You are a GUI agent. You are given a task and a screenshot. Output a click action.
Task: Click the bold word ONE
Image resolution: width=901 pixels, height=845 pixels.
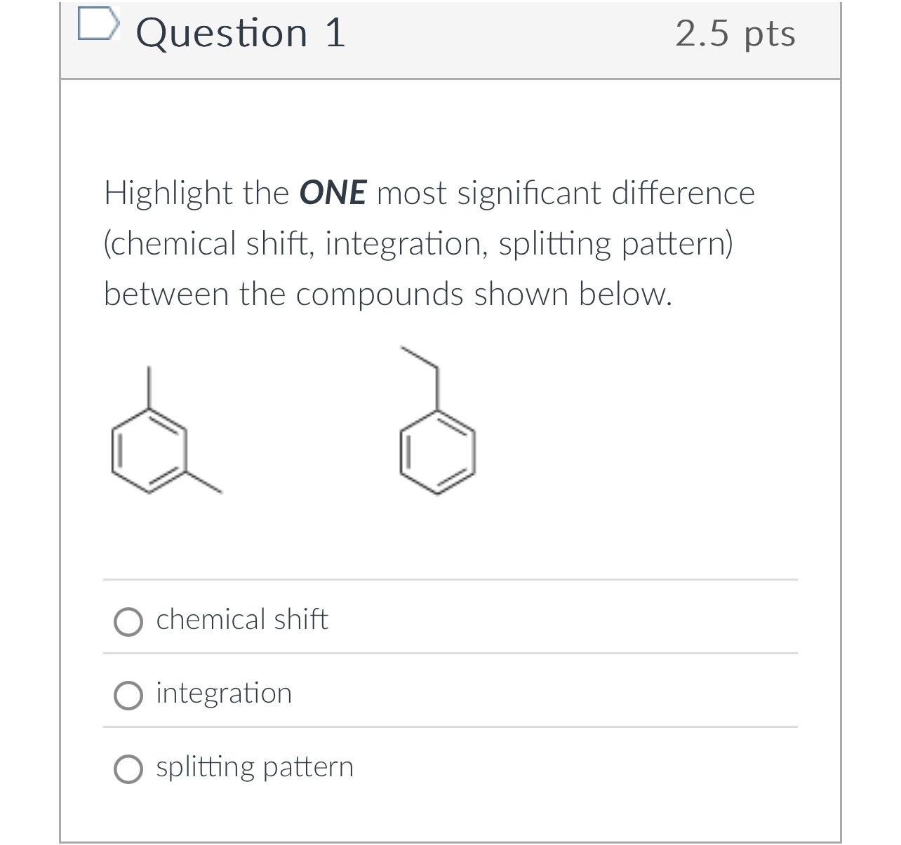[333, 193]
